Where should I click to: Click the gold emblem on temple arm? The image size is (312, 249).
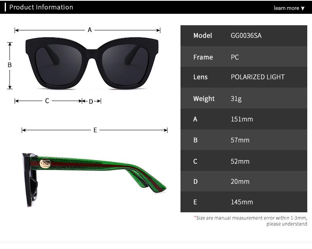[45, 164]
